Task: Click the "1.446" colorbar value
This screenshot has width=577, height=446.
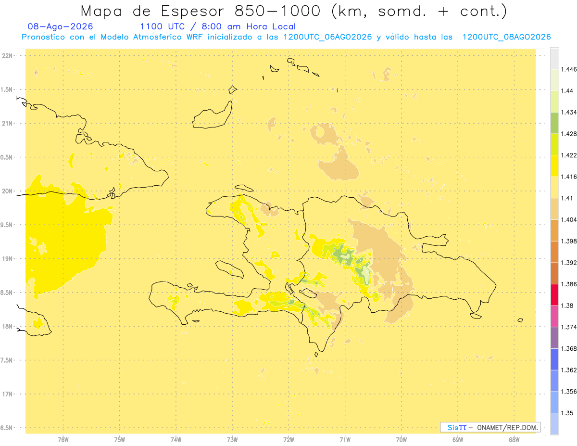Action: (568, 69)
